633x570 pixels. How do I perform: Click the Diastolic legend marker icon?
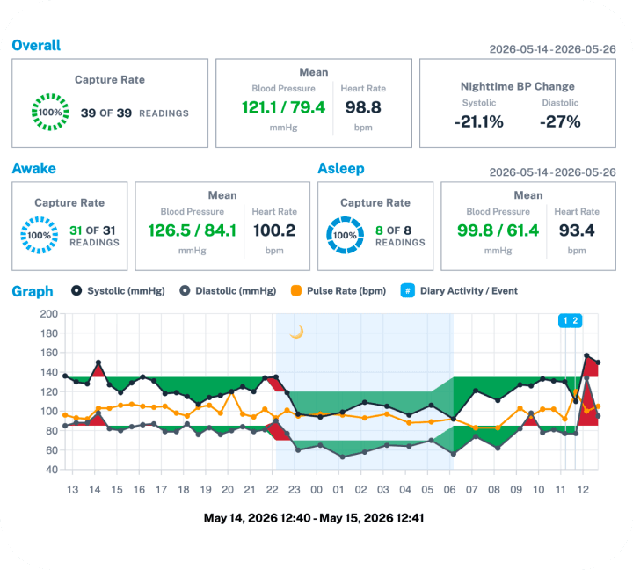point(185,290)
